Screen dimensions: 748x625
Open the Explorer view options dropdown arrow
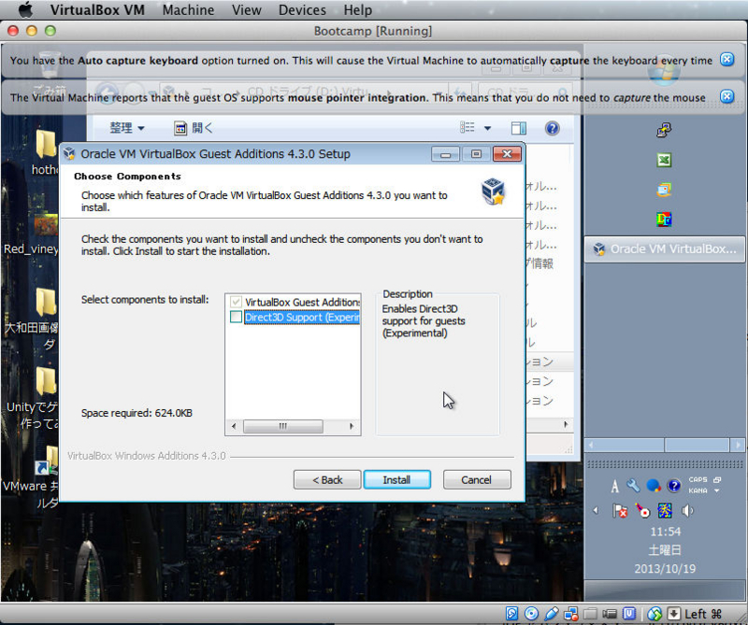pyautogui.click(x=487, y=128)
